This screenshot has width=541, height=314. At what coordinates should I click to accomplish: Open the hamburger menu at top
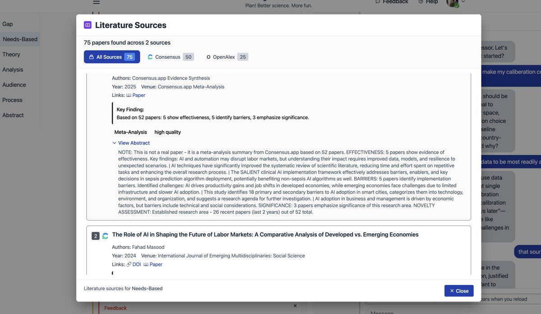(x=96, y=2)
